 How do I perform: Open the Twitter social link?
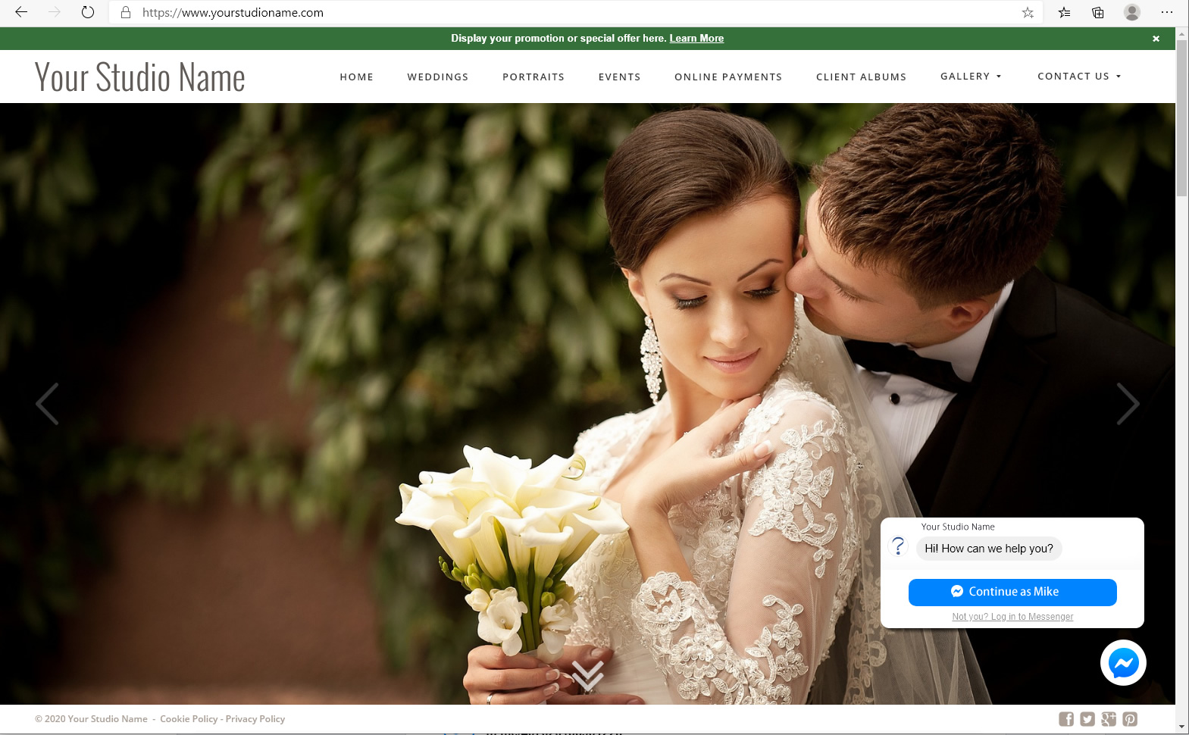[1087, 719]
